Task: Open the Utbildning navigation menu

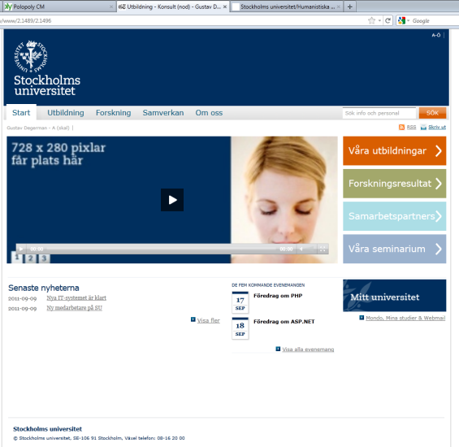Action: [66, 113]
